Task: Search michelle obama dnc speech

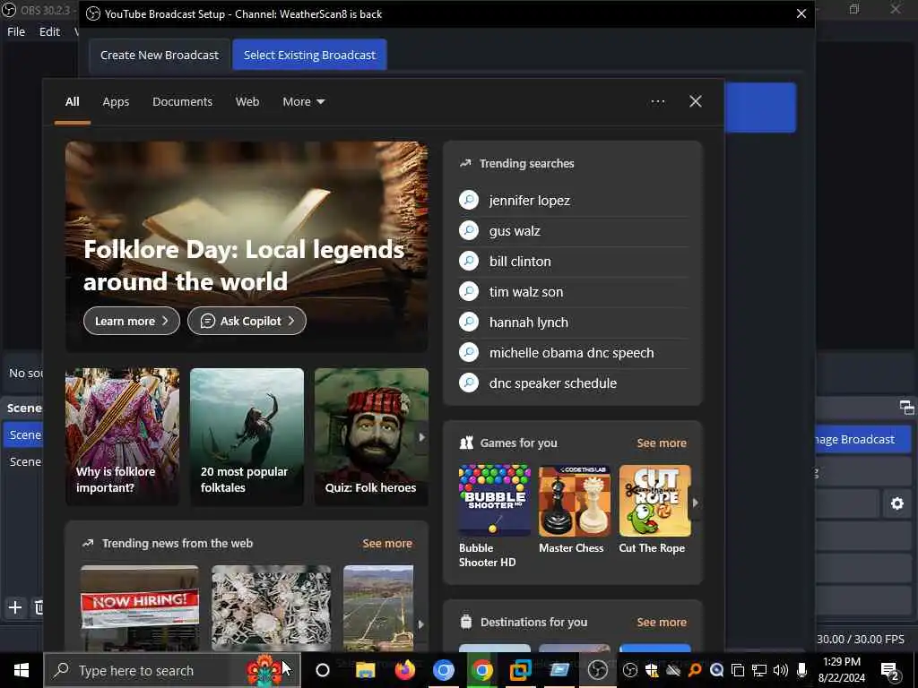Action: 574,353
